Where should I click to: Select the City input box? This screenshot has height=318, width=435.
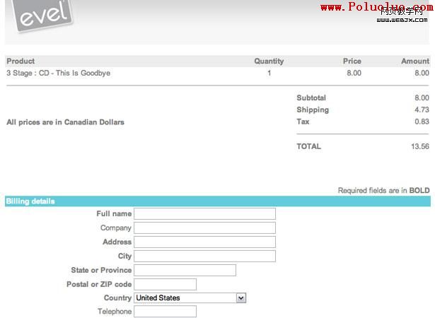[204, 256]
